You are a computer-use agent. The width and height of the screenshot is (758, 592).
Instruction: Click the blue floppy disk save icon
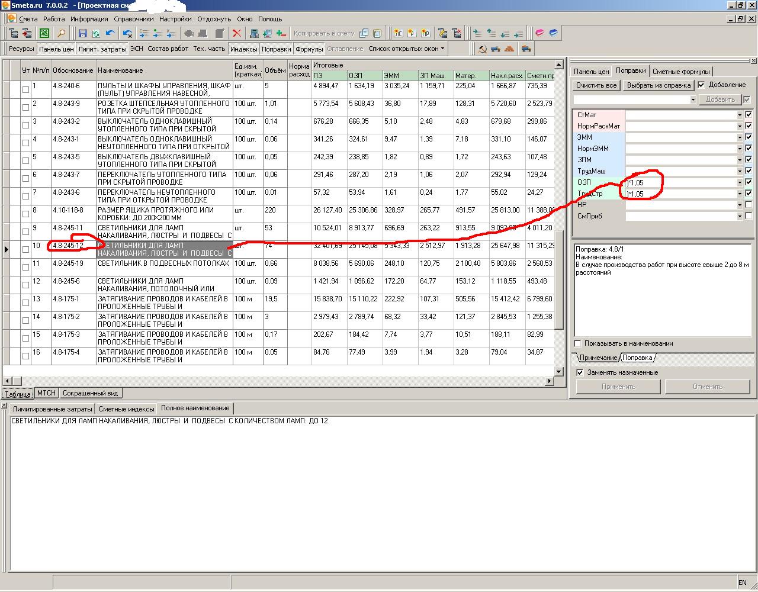pos(82,33)
